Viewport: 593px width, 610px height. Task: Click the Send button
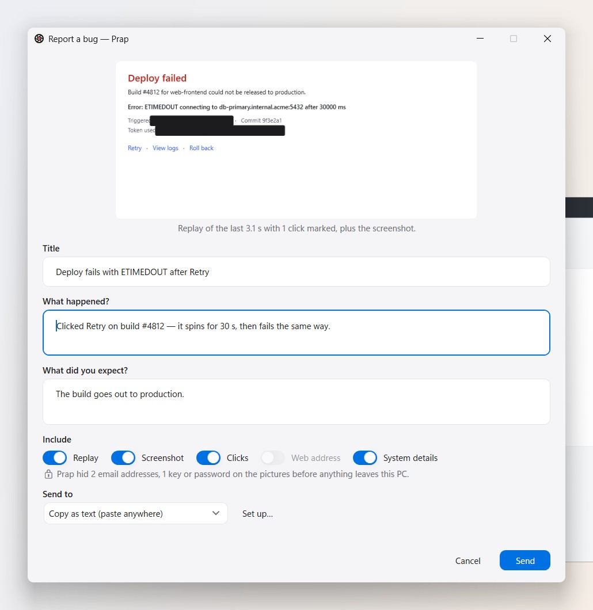(525, 560)
